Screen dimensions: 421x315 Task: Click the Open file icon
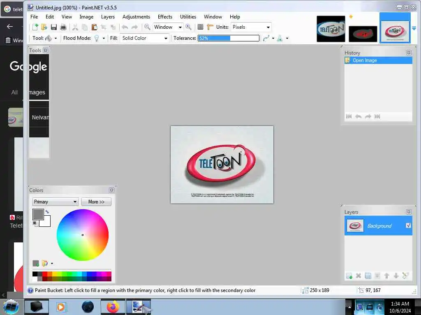(x=44, y=27)
